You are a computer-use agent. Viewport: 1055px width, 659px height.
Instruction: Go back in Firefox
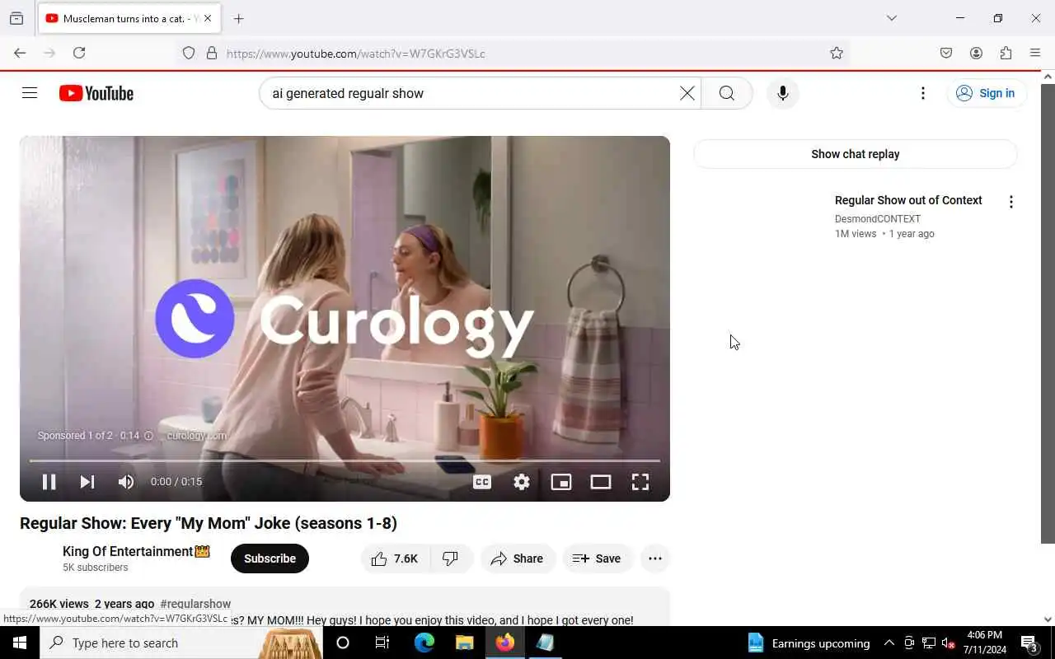(20, 53)
